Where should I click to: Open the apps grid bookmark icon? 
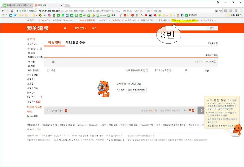(x=3, y=15)
